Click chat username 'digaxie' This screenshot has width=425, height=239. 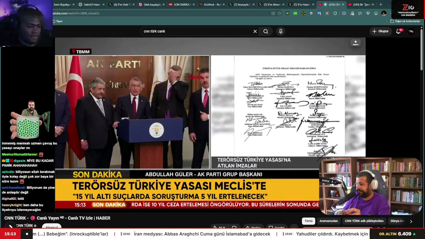point(20,161)
